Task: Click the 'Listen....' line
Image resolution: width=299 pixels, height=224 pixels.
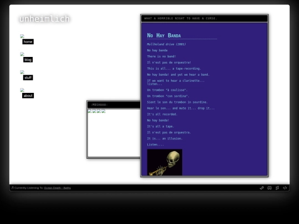Action: tap(155, 144)
